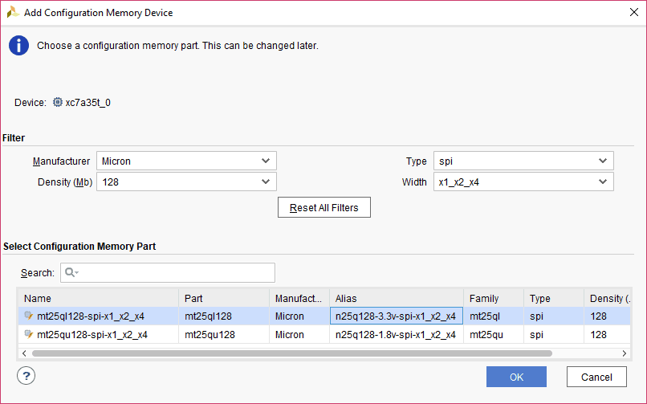The image size is (647, 404).
Task: Click the Cancel button
Action: pyautogui.click(x=596, y=377)
